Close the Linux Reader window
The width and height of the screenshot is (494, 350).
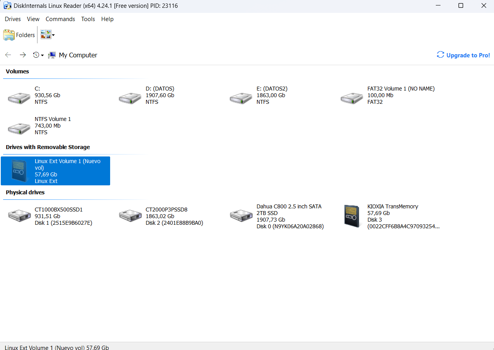(484, 5)
